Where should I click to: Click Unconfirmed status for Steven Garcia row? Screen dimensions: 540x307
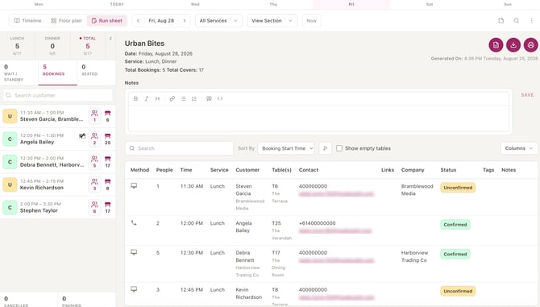point(458,188)
